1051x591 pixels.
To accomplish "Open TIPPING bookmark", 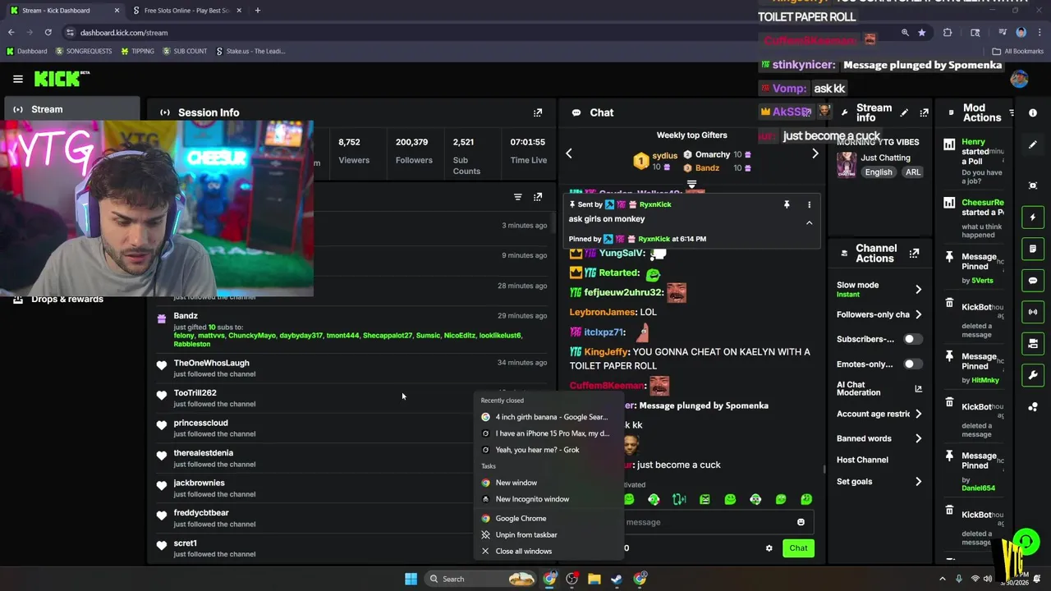I will pyautogui.click(x=137, y=51).
